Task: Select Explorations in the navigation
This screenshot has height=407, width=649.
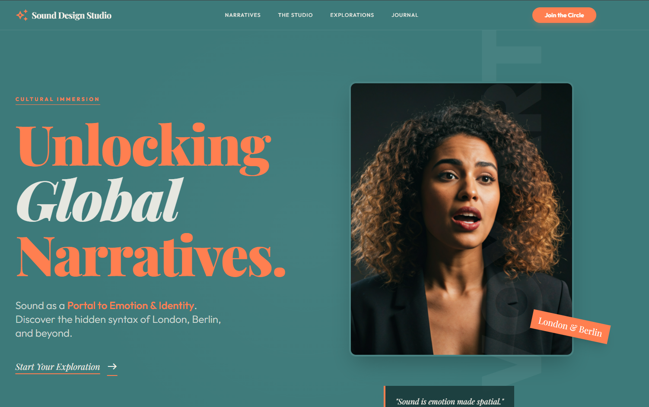Action: click(352, 15)
